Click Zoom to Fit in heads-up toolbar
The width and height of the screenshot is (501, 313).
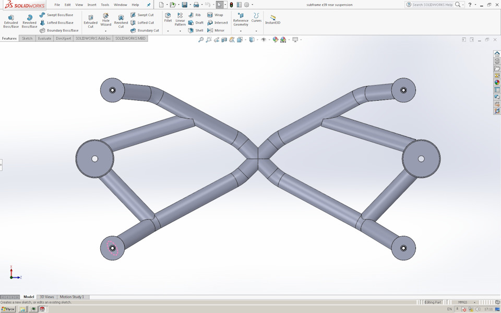click(x=202, y=40)
